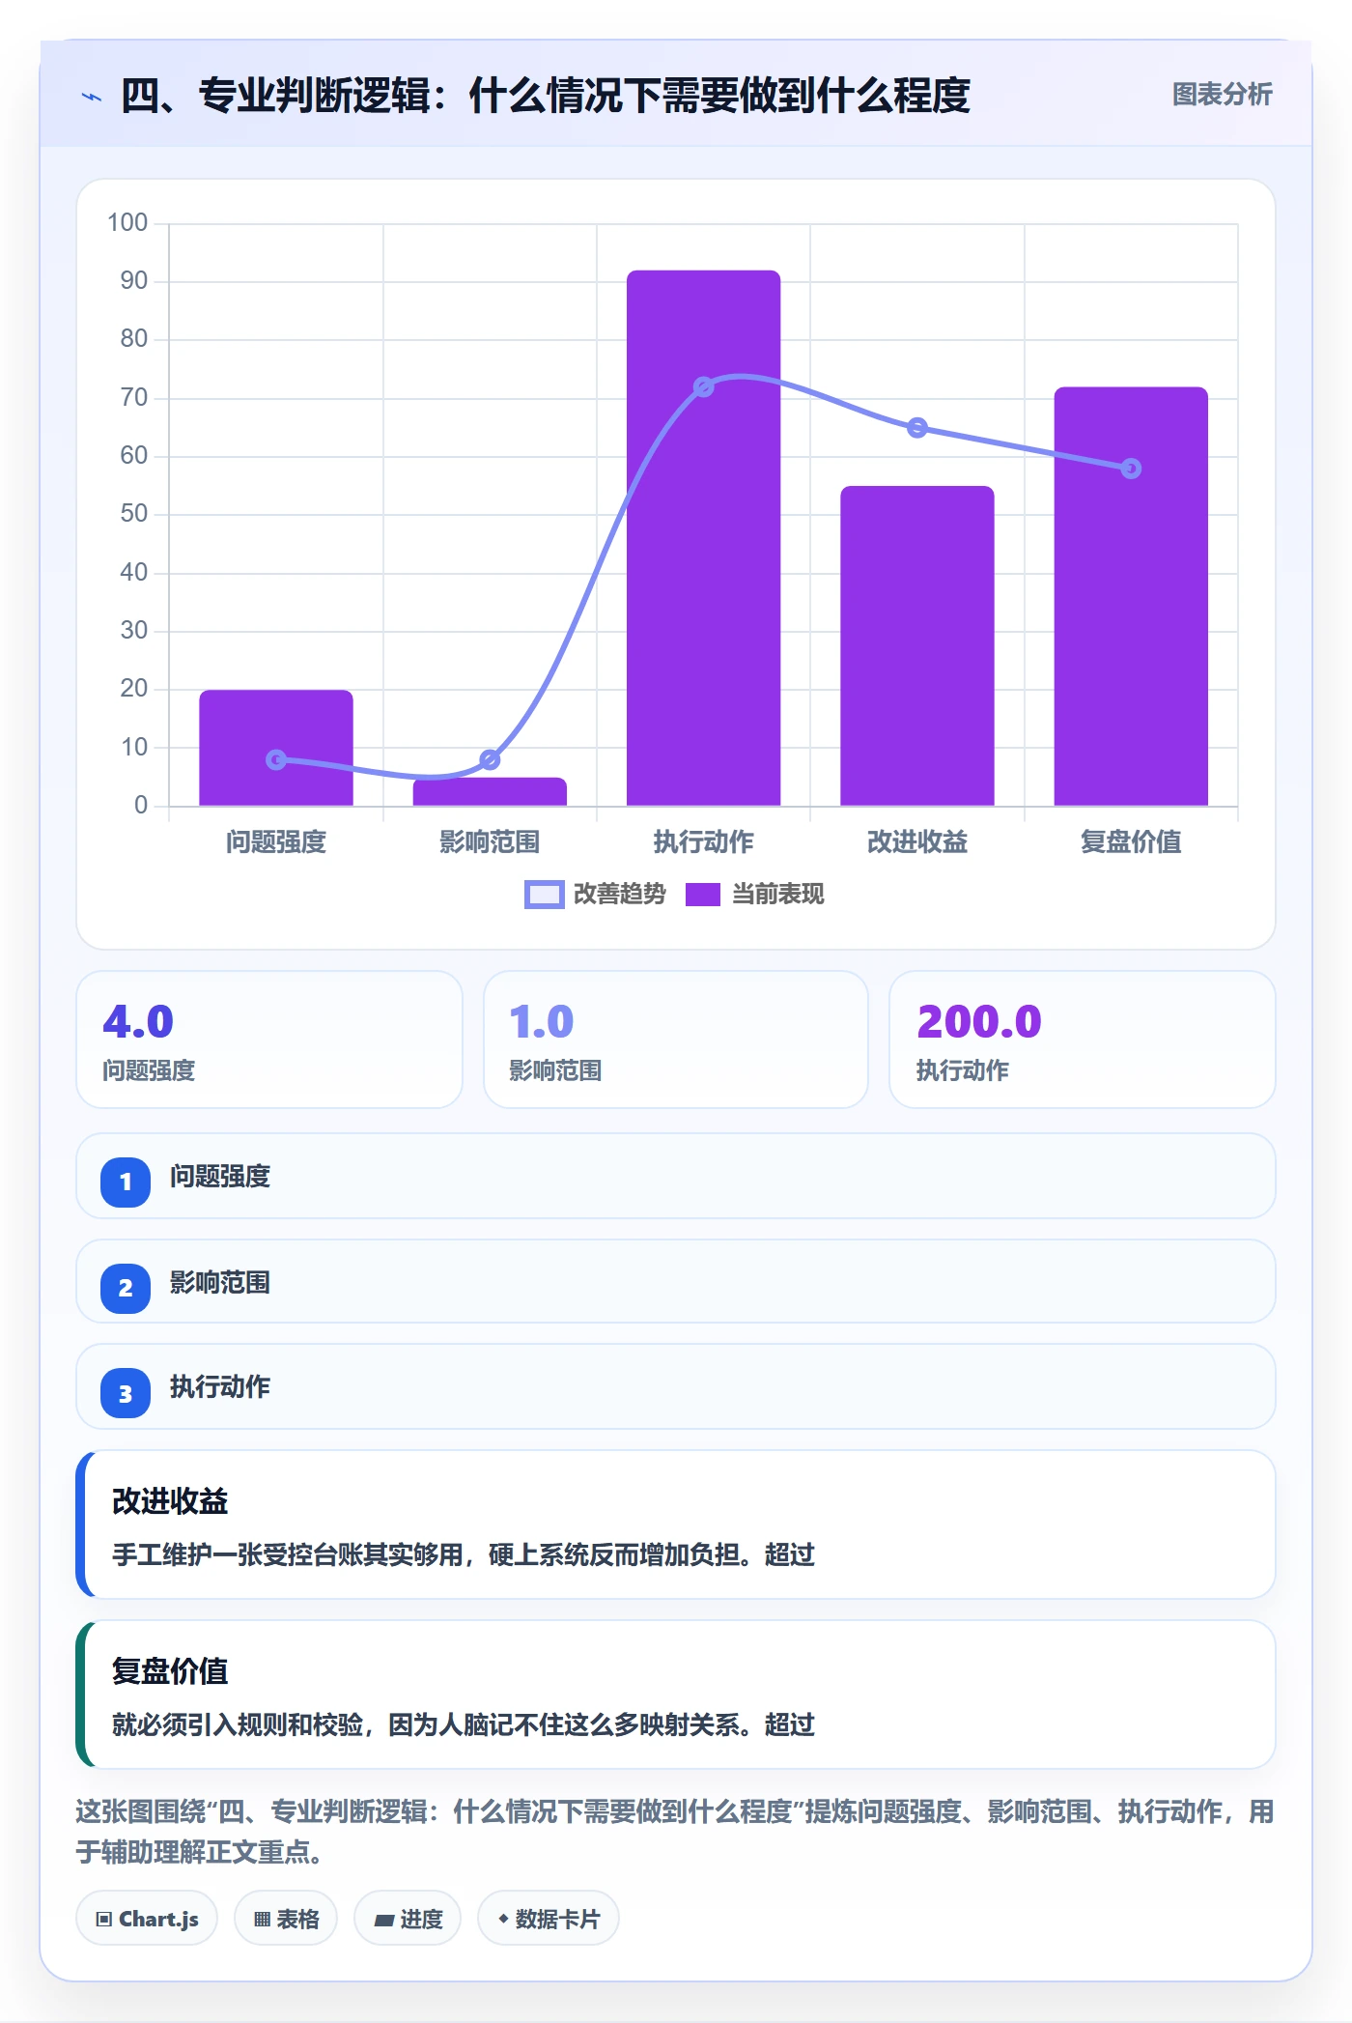The height and width of the screenshot is (2023, 1352).
Task: Click the x-axis label 复盘价值
Action: click(x=1131, y=841)
